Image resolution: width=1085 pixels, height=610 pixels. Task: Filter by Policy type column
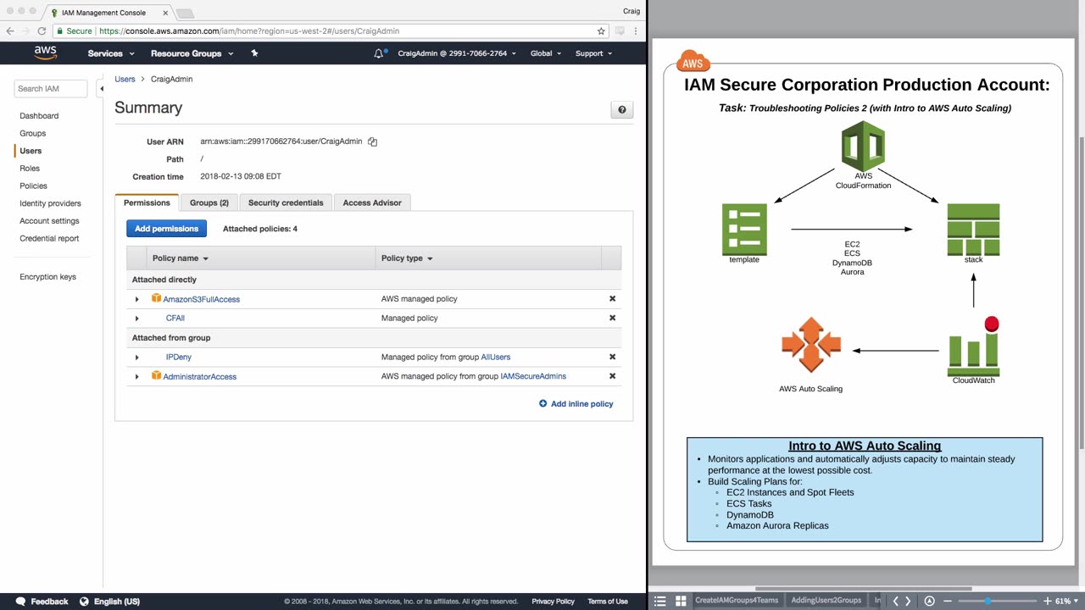tap(407, 258)
